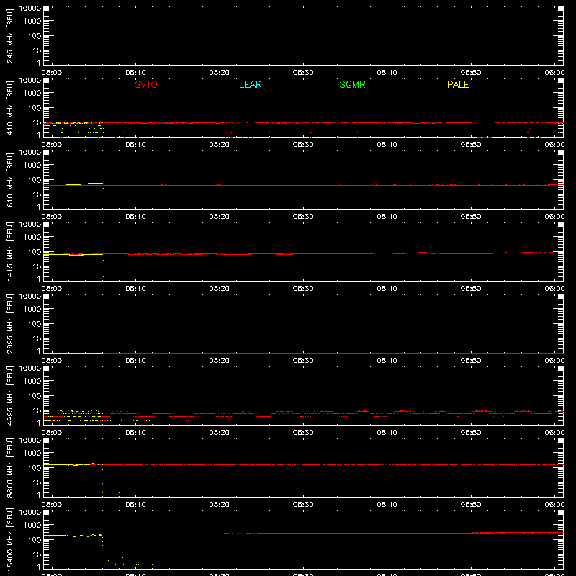
Task: Click 05:40 time label of 610 MHz panel
Action: tap(387, 217)
